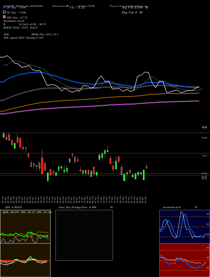Click 'Intra Day Trading Price & MR' title
The image size is (210, 277).
pos(77,207)
